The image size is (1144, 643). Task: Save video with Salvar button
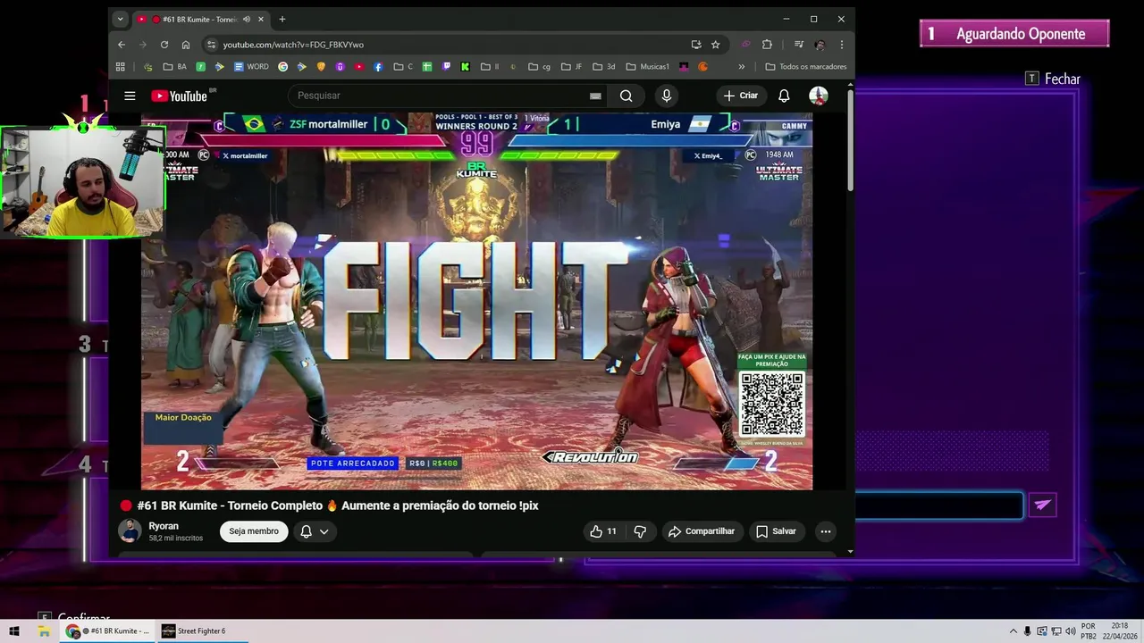click(776, 531)
